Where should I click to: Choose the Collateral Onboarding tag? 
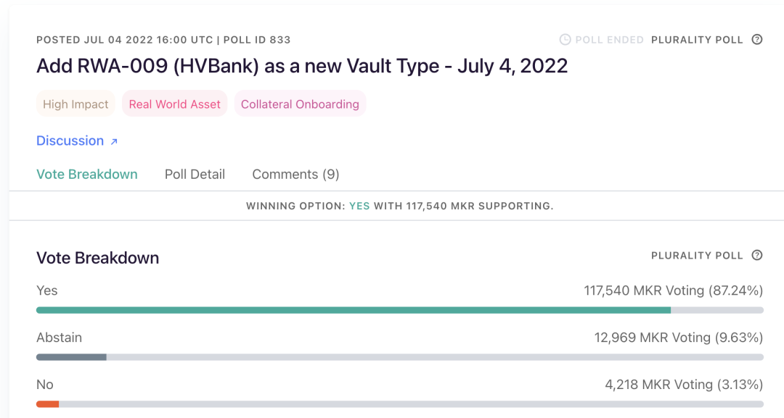click(300, 104)
